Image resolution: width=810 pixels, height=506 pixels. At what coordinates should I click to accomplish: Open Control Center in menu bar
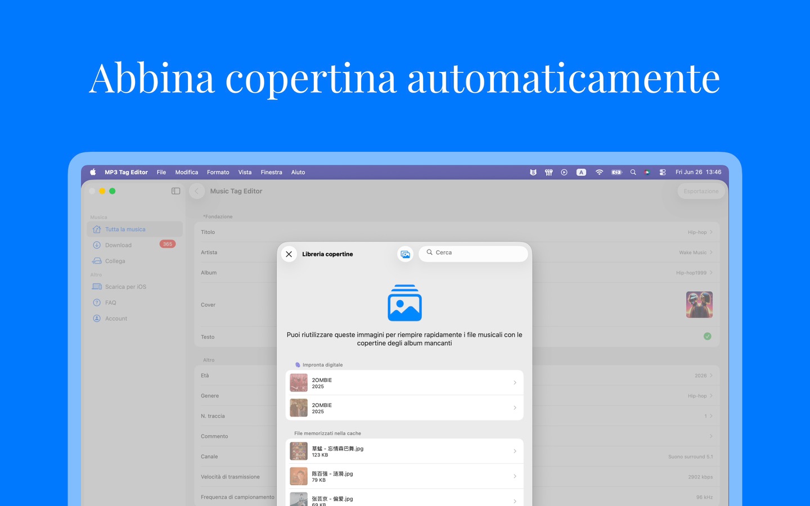pyautogui.click(x=663, y=172)
